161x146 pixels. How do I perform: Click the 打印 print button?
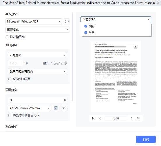(146, 140)
